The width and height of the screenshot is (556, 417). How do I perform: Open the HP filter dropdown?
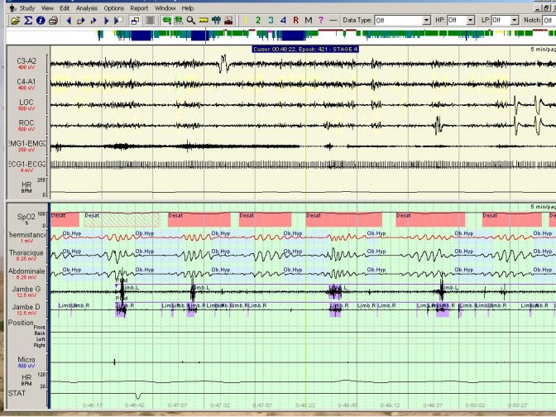pos(471,21)
